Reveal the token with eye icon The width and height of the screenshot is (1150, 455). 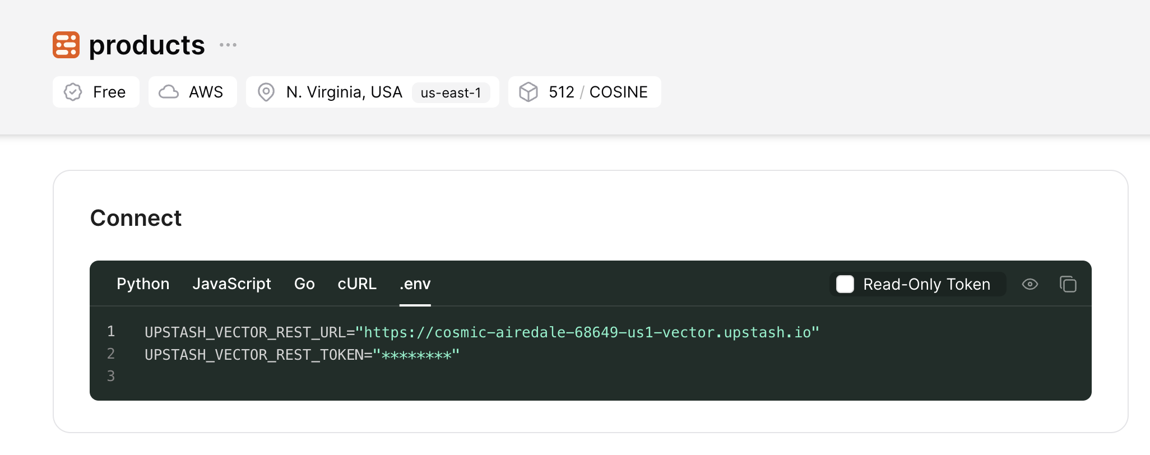(x=1030, y=284)
